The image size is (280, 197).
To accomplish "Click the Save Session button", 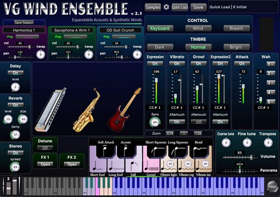I will [24, 23].
